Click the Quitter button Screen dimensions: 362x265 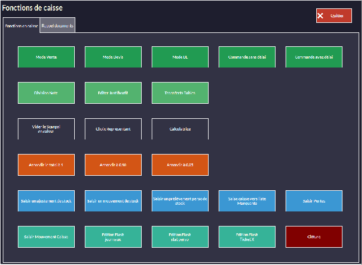pos(334,16)
